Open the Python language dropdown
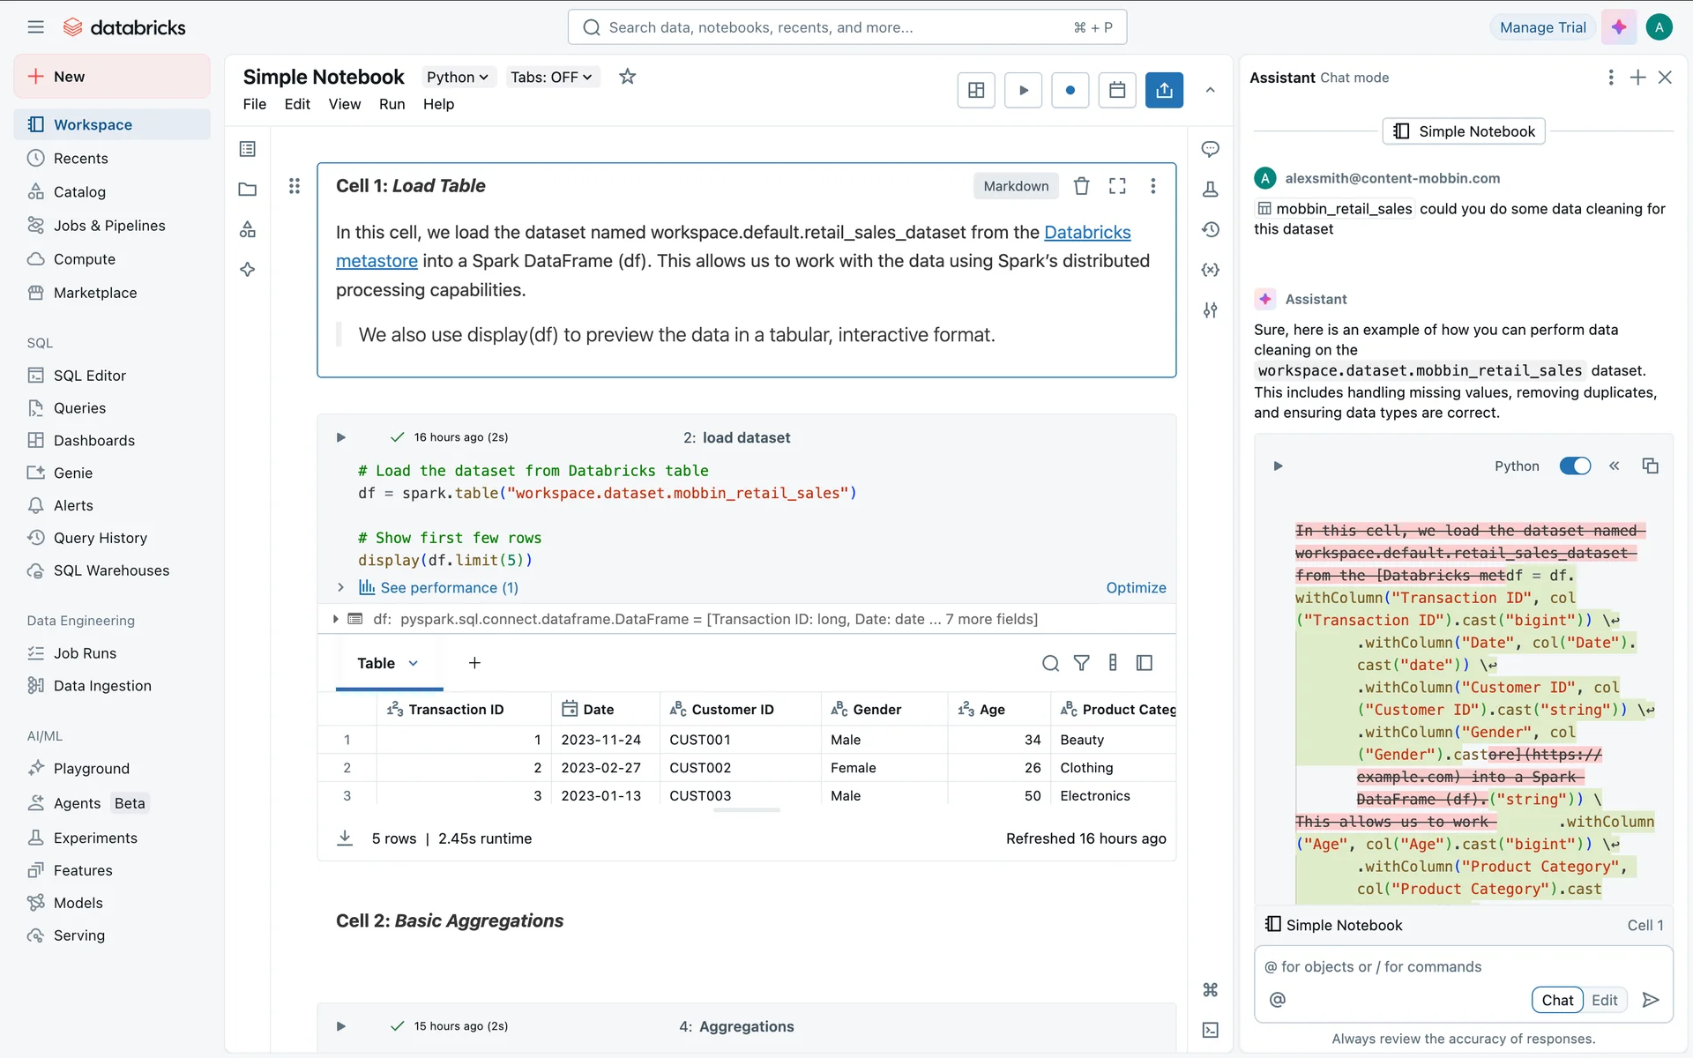 pyautogui.click(x=457, y=77)
